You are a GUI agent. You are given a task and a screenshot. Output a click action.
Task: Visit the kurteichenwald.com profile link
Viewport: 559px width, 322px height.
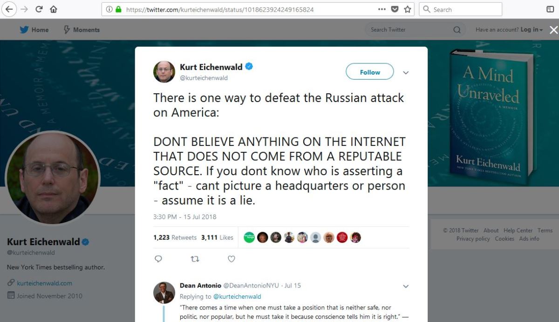[x=45, y=283]
